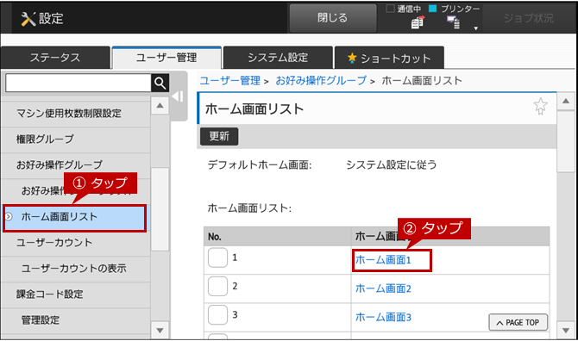The height and width of the screenshot is (341, 578).
Task: Switch to the ステータス tab
Action: pyautogui.click(x=55, y=58)
